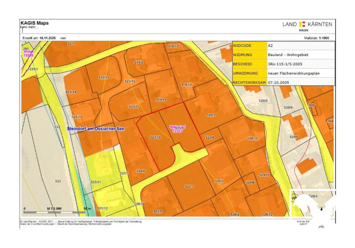Image resolution: width=355 pixels, height=248 pixels.
Task: Select parcel 519/11 on the map
Action: point(161,99)
